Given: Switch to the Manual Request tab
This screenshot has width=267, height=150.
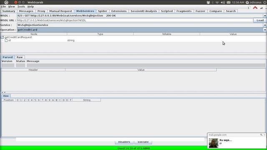Looking at the screenshot, I should [x=60, y=11].
